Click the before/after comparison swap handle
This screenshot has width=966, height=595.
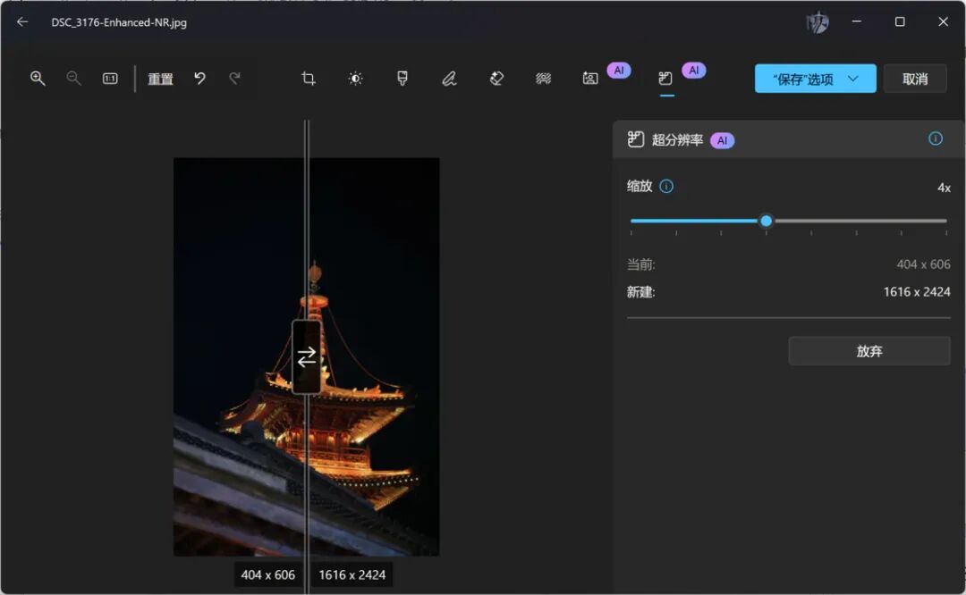tap(306, 356)
